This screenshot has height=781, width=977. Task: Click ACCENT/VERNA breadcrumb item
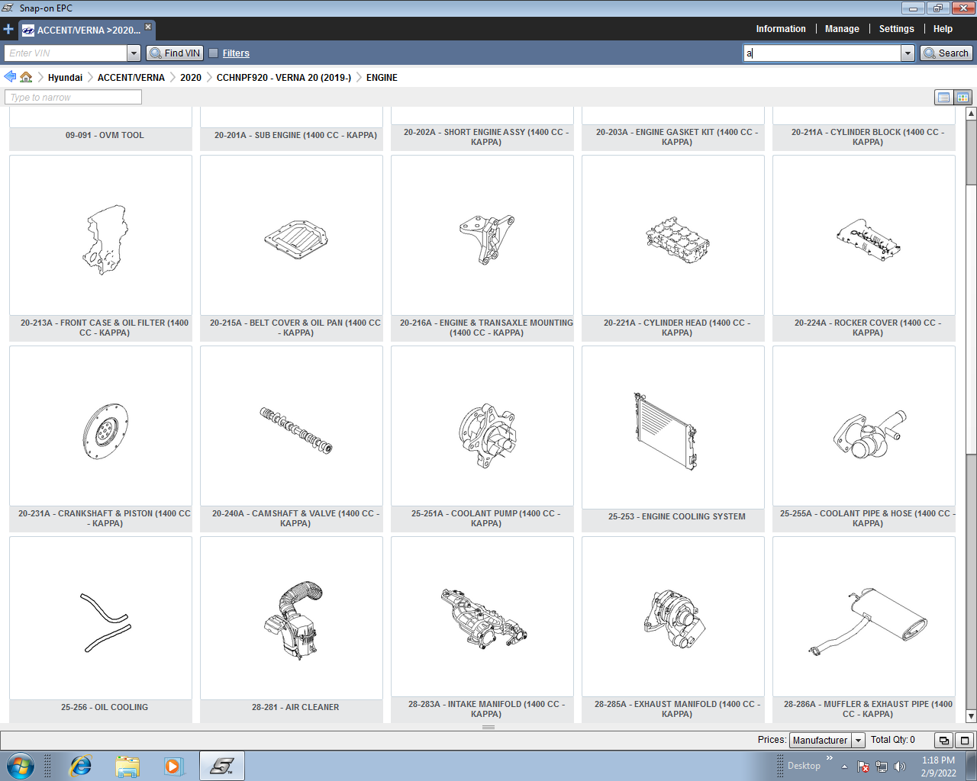coord(131,78)
